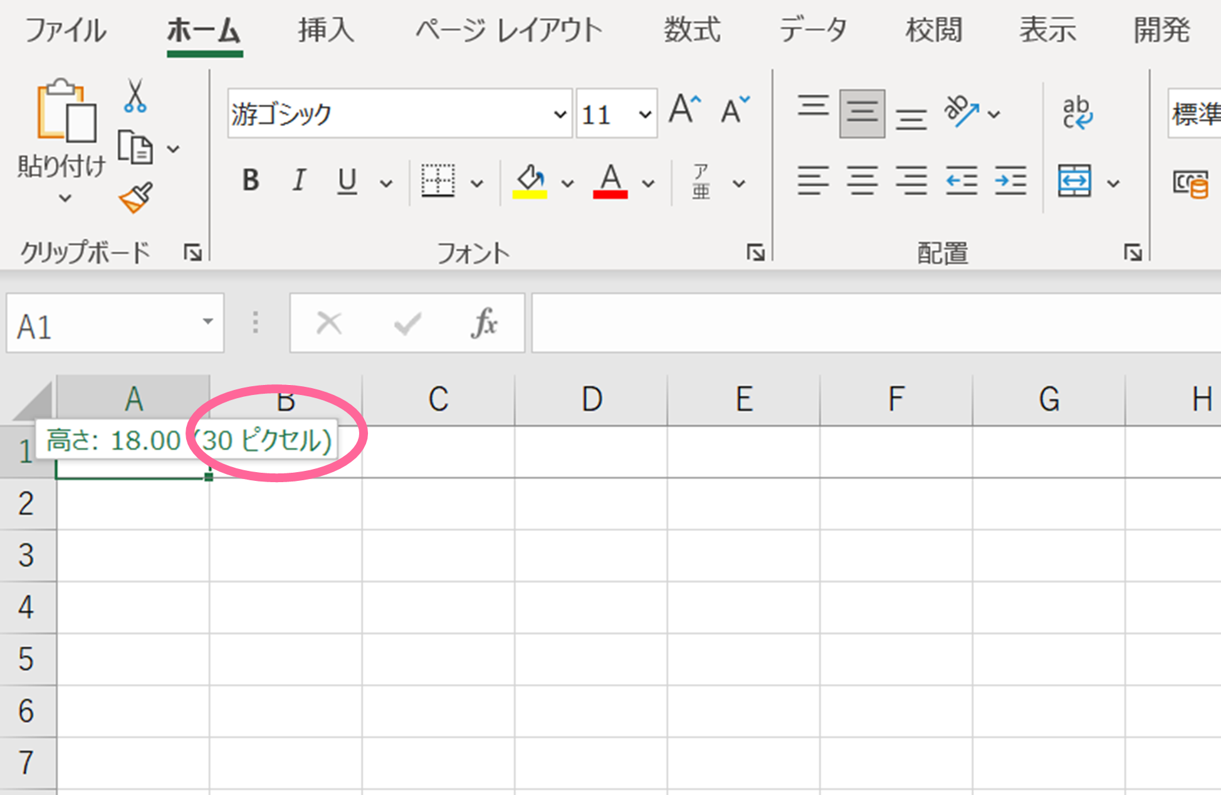This screenshot has height=795, width=1221.
Task: Switch to the ページ レイアウト tab
Action: click(x=508, y=30)
